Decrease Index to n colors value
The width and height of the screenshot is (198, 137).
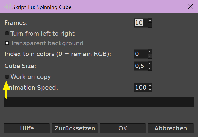(x=150, y=56)
